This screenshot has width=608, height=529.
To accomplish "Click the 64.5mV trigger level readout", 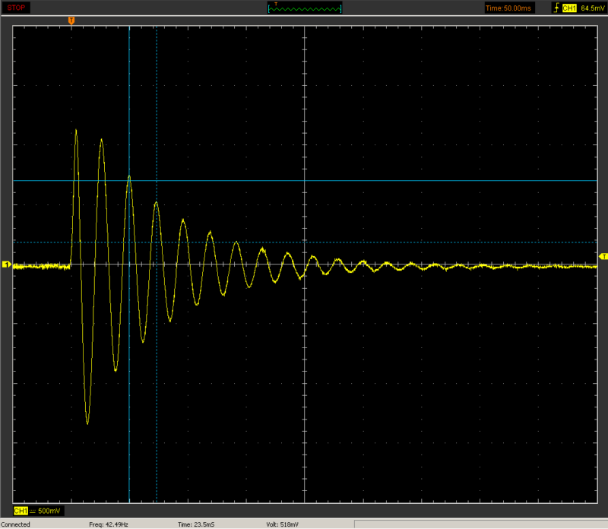I will click(593, 8).
